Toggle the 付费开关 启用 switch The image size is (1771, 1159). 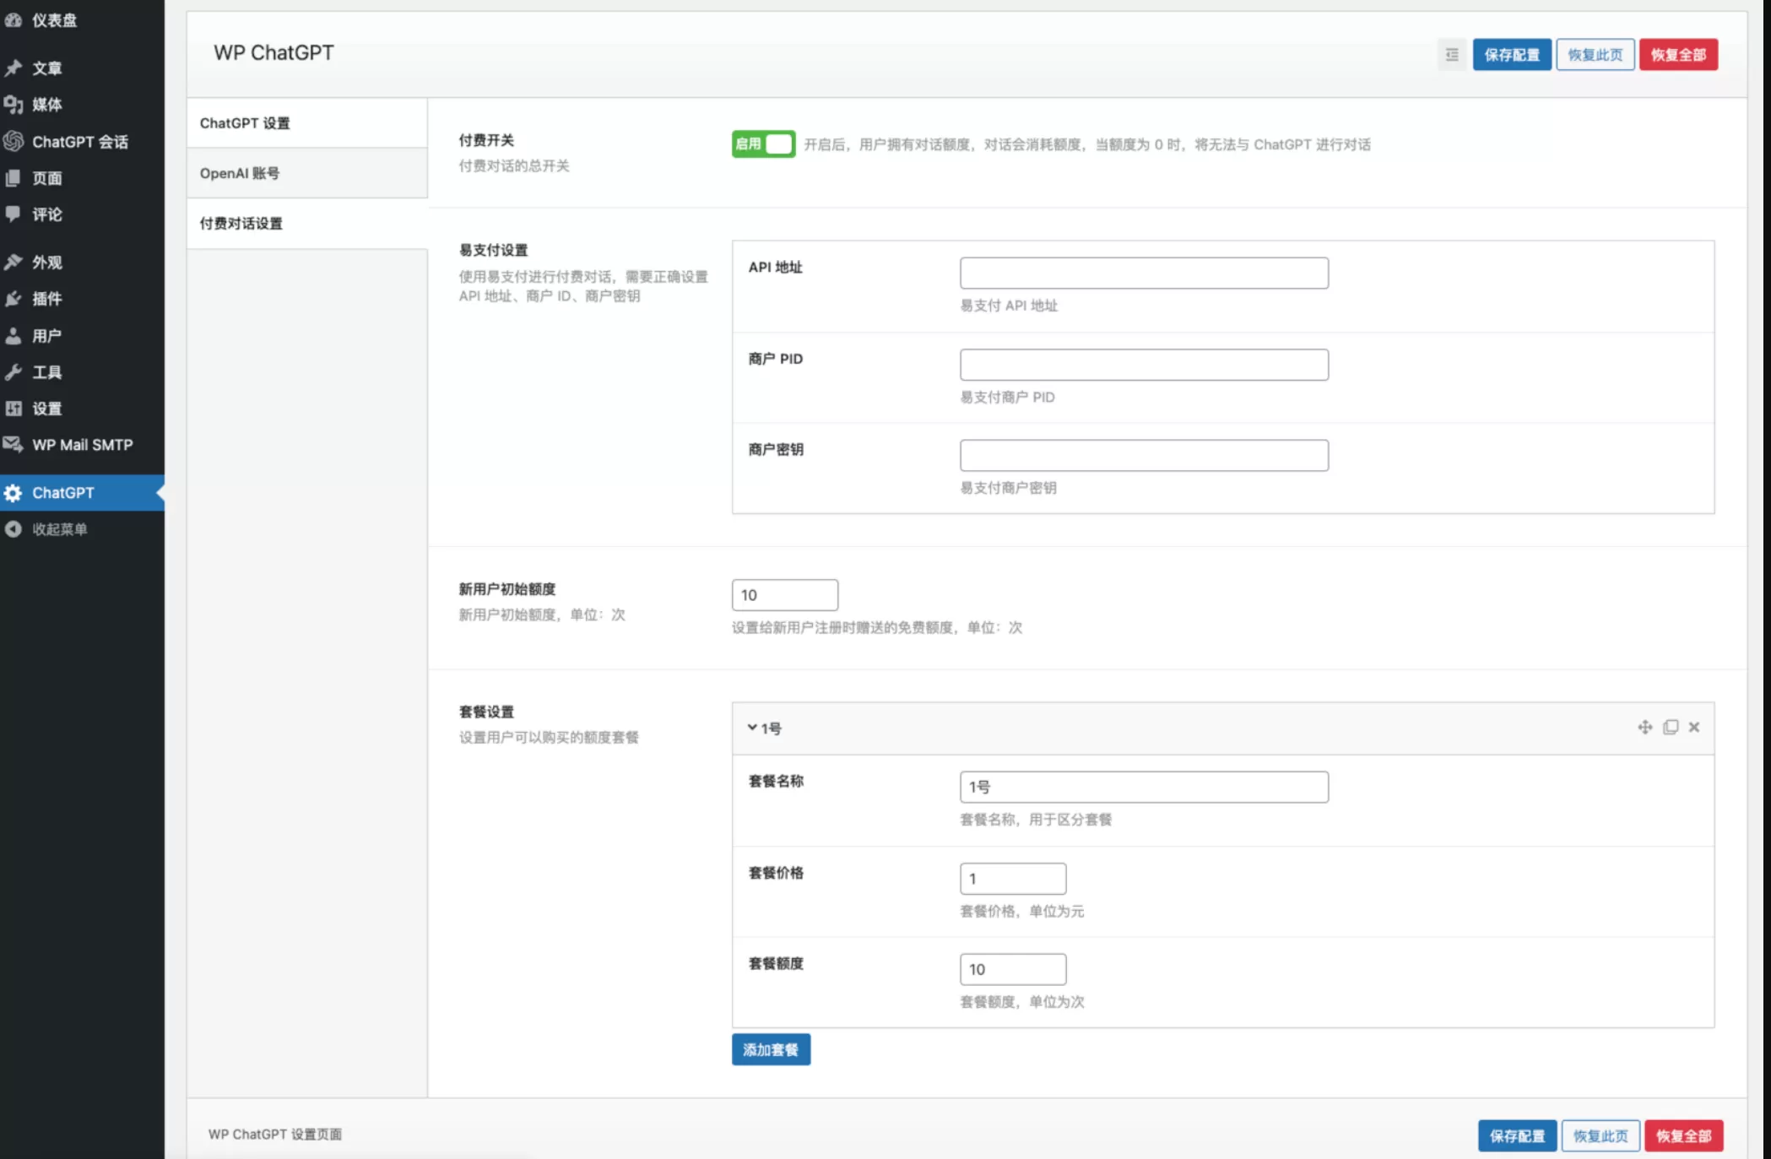click(763, 144)
